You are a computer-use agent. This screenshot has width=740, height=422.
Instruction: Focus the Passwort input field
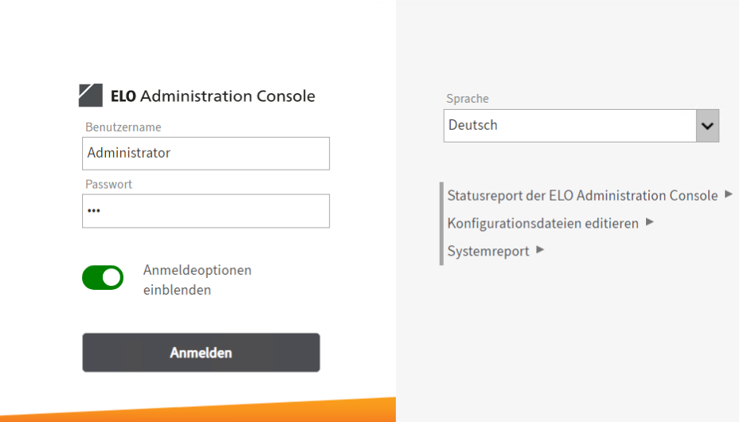[206, 211]
